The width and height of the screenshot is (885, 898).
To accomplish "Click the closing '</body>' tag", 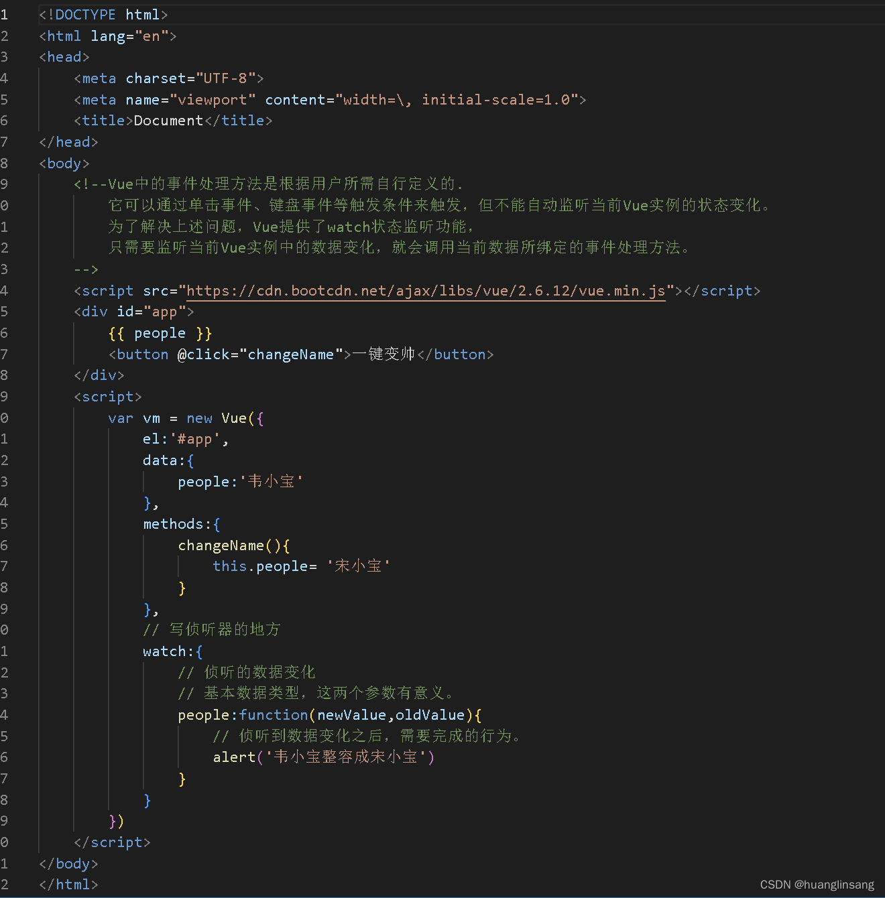I will point(69,864).
